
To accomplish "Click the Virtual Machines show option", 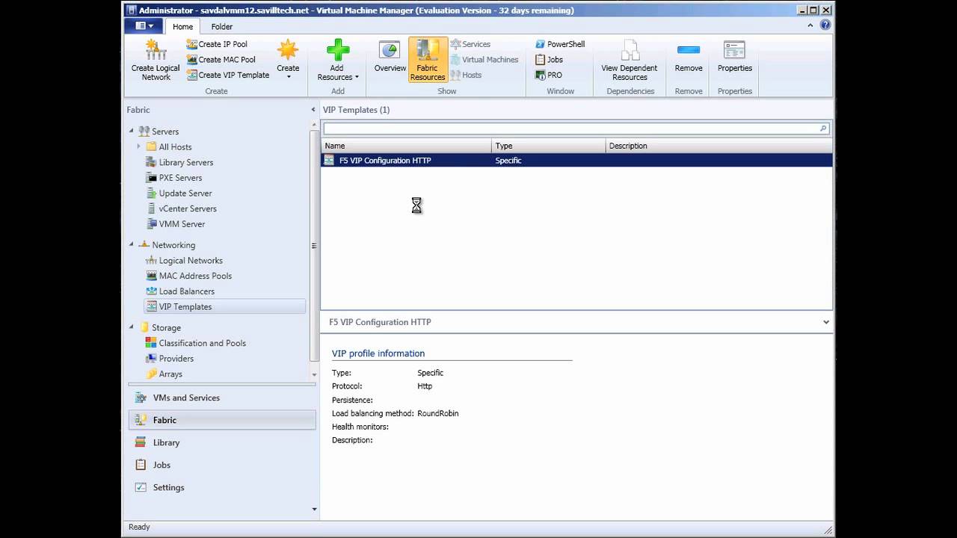I will click(x=484, y=60).
